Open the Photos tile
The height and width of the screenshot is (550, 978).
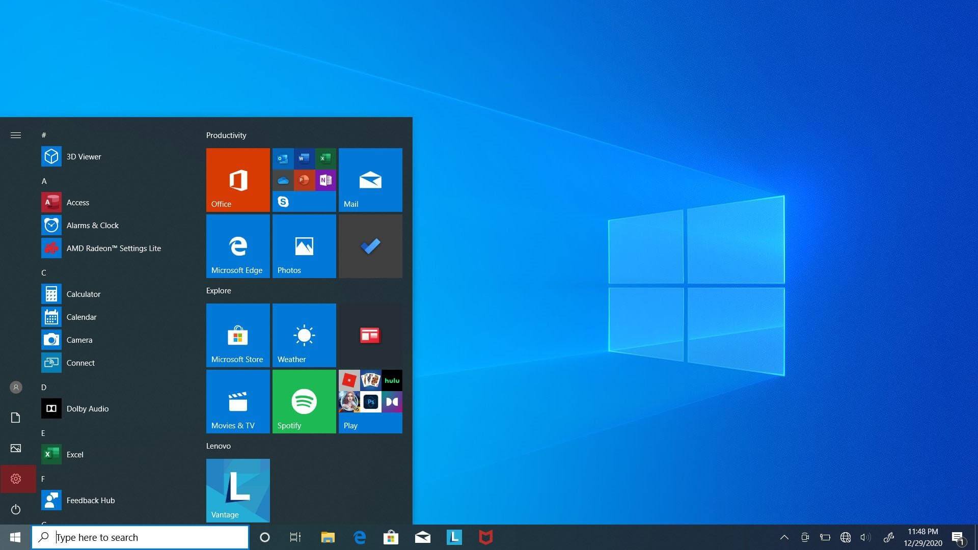coord(304,246)
